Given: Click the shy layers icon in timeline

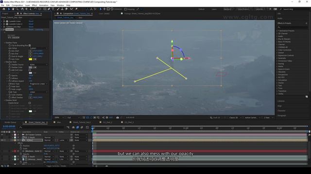Looking at the screenshot, I should point(73,127).
